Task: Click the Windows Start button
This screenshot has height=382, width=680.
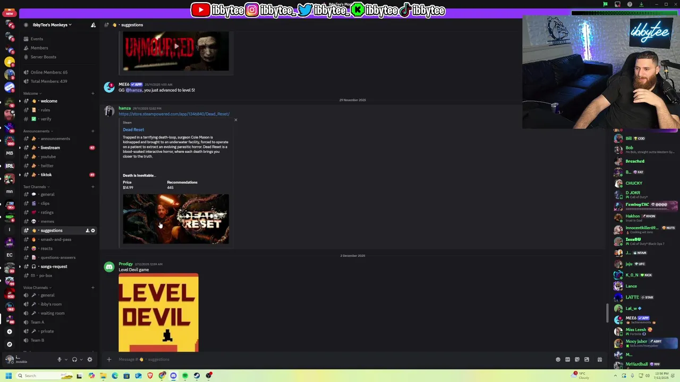Action: tap(8, 376)
